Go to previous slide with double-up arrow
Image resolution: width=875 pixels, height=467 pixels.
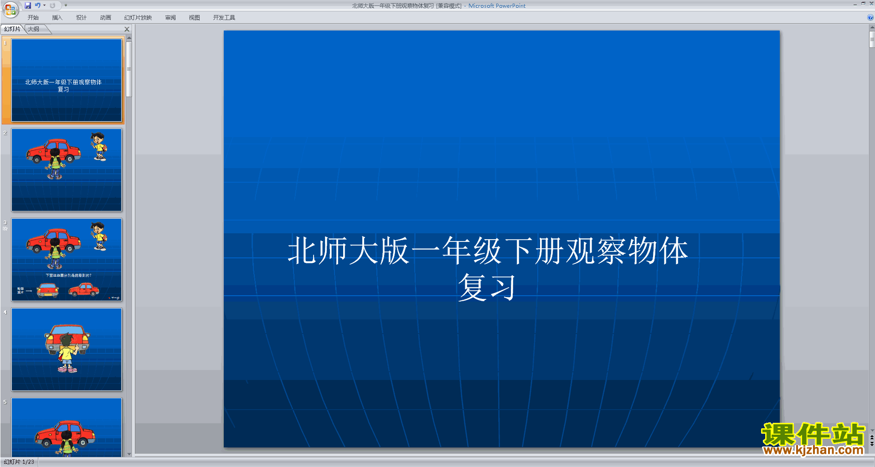pos(872,437)
